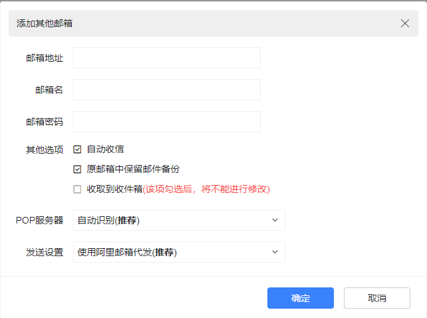Close the 添加其他邮箱 dialog with X

[405, 23]
